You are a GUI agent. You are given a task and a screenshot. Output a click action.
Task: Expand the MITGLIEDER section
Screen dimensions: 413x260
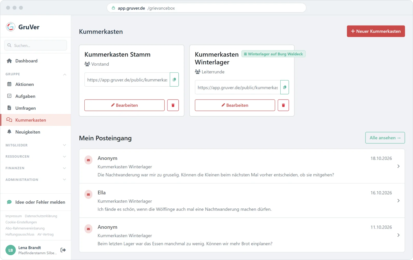point(65,145)
